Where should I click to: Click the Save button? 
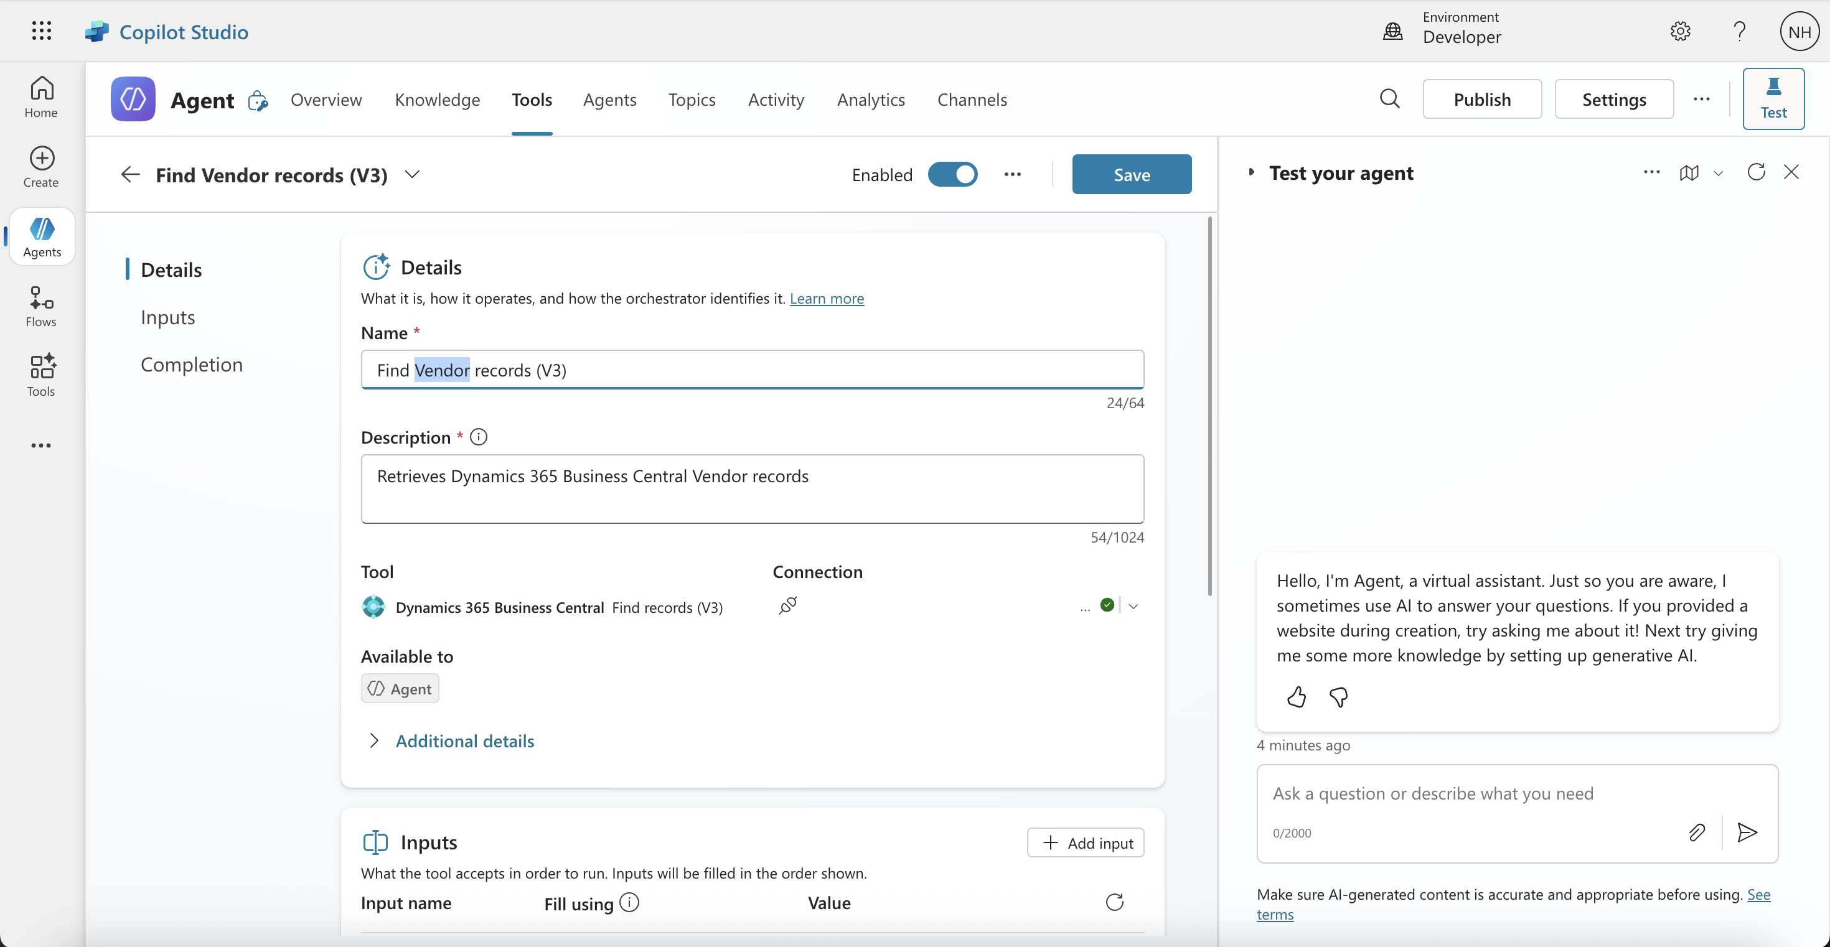tap(1131, 175)
